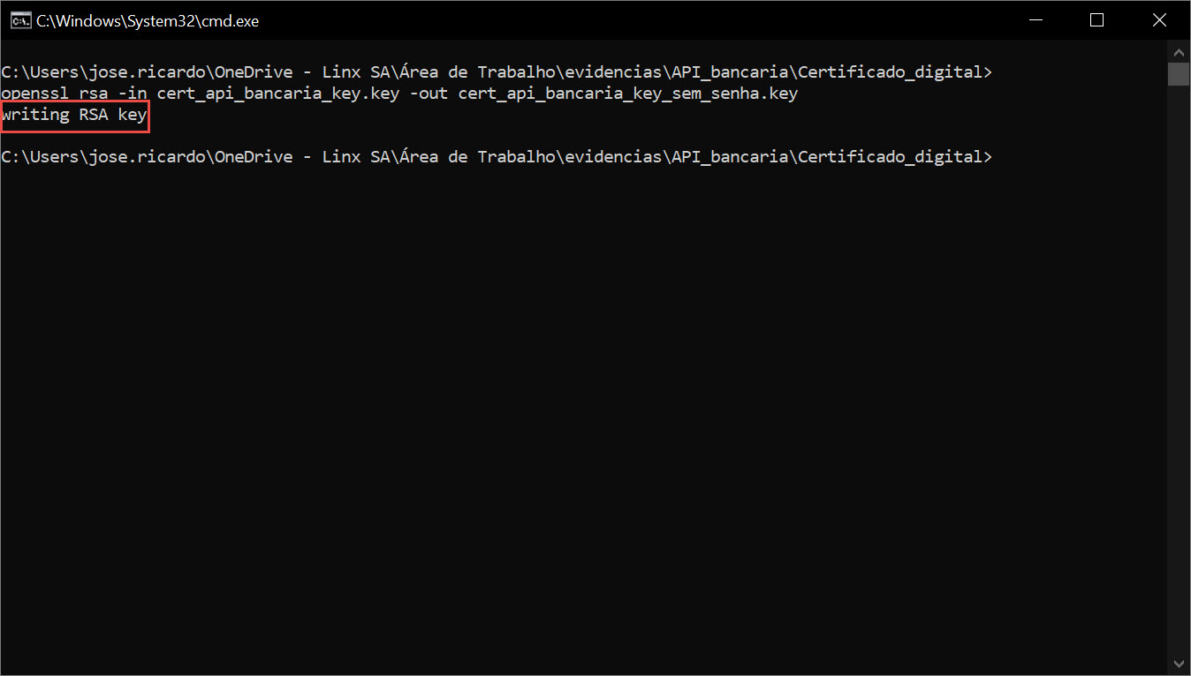Click the output file cert_api_bancaria_key_sem_senha.key

click(x=627, y=94)
